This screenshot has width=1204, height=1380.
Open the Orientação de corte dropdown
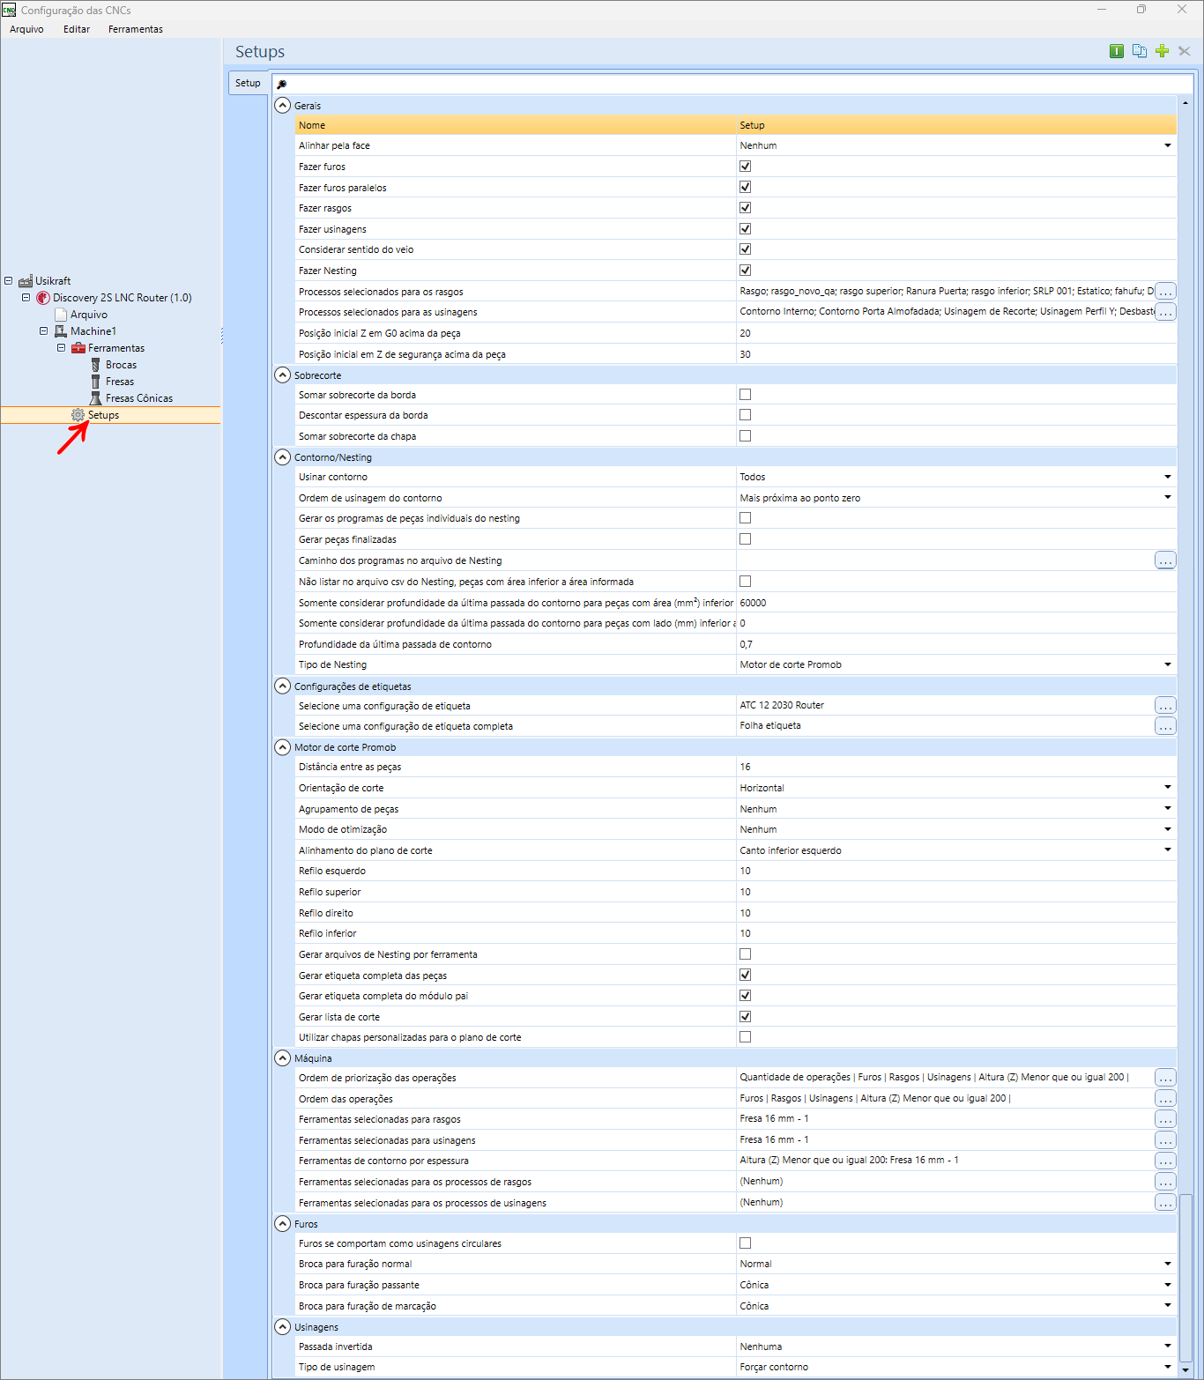click(1168, 788)
